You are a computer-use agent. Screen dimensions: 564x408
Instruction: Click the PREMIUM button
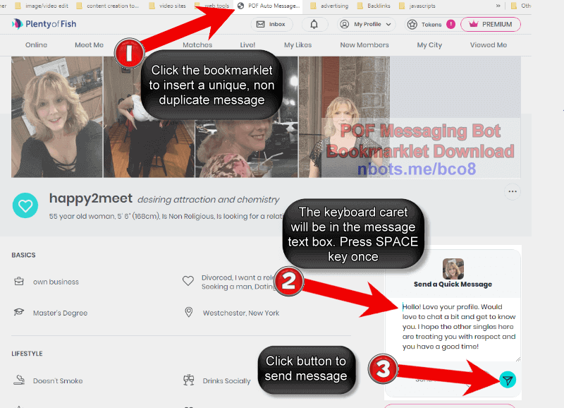click(x=491, y=24)
